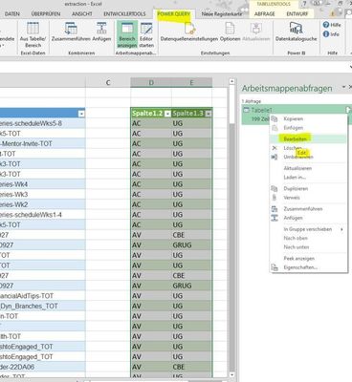
Task: Switch to the ENTWURF tab
Action: coord(297,14)
